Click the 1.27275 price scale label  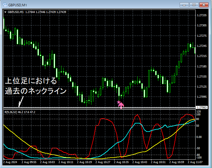202,36
